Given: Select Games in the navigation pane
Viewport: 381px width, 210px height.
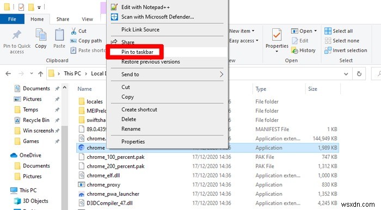Looking at the screenshot, I should (27, 141).
